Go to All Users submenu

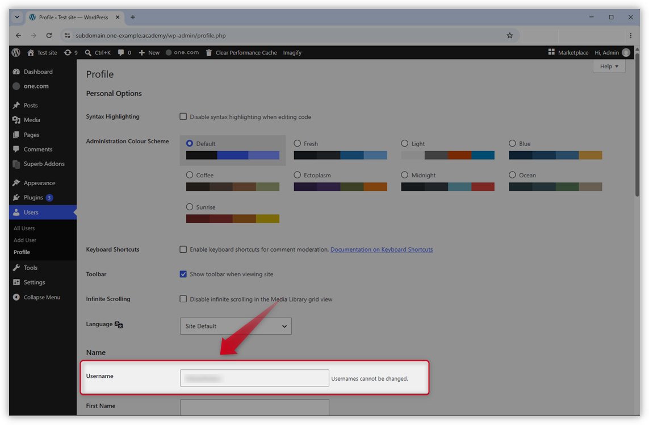point(24,228)
